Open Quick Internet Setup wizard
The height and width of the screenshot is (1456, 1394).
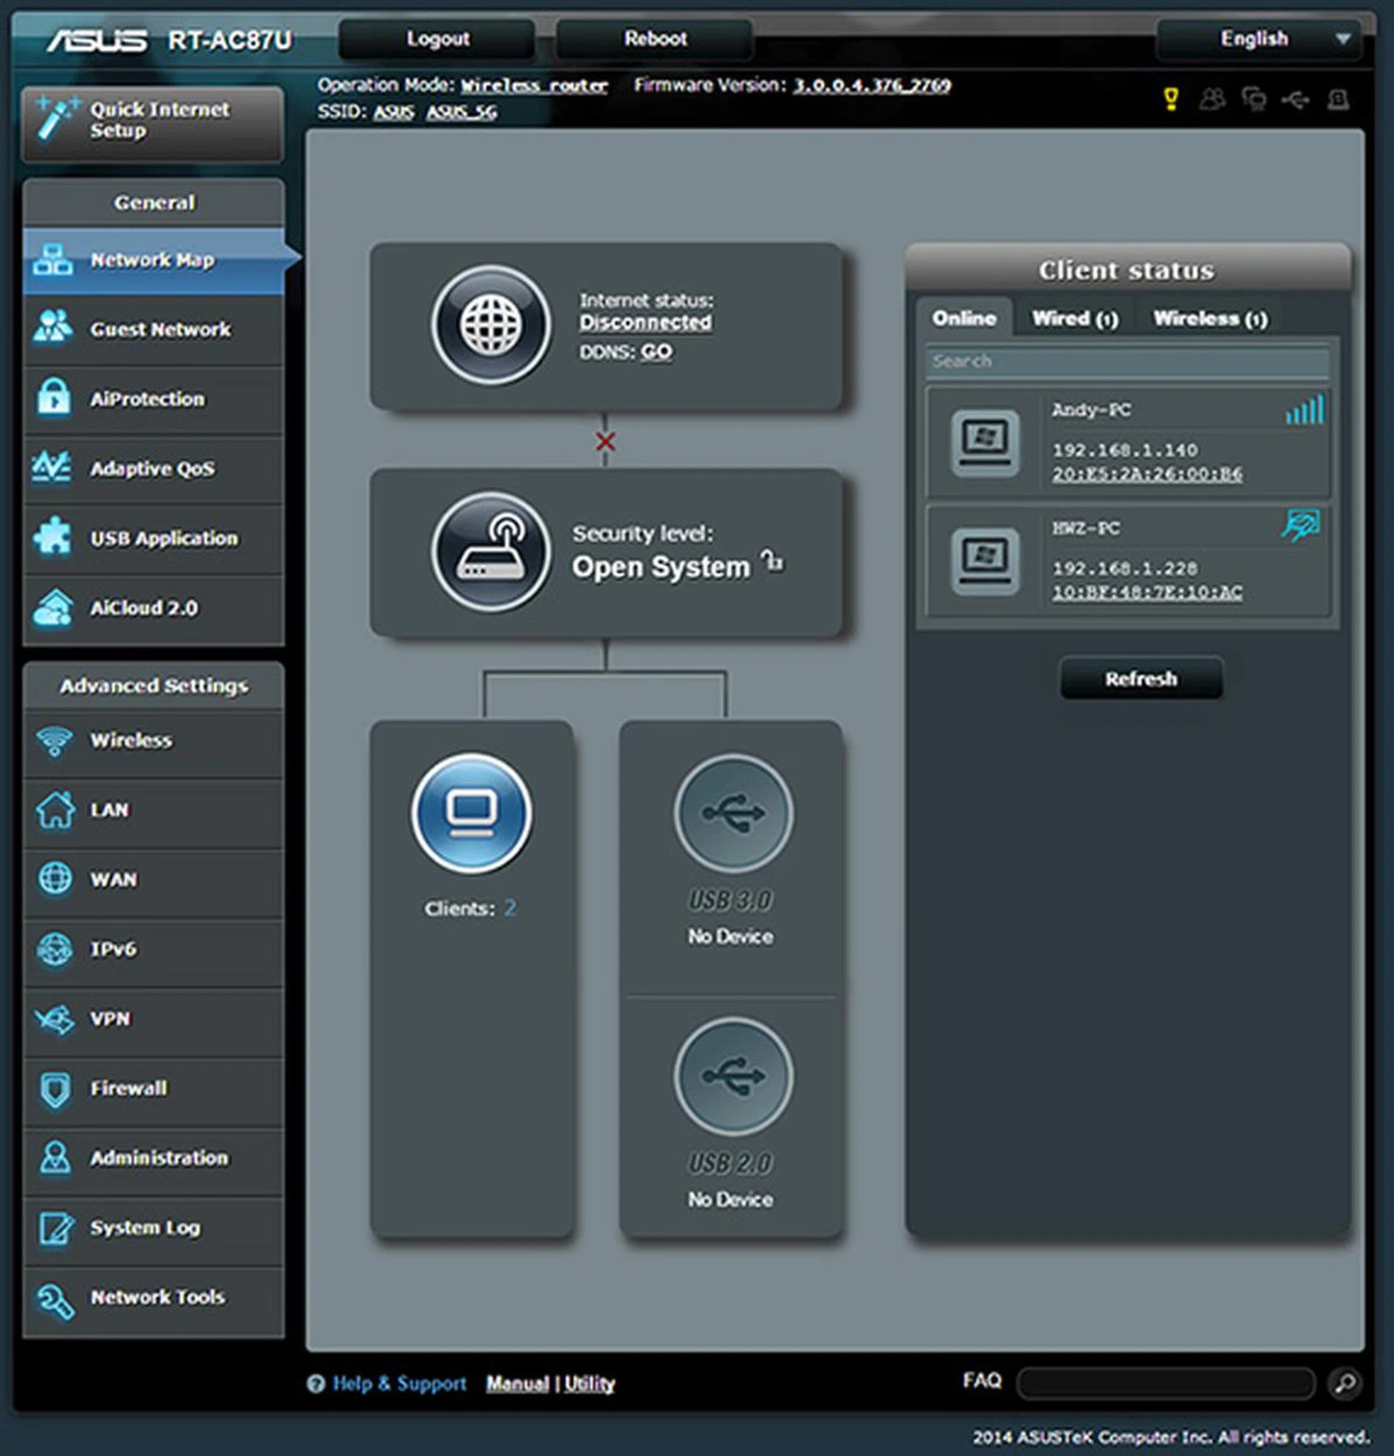[x=153, y=120]
